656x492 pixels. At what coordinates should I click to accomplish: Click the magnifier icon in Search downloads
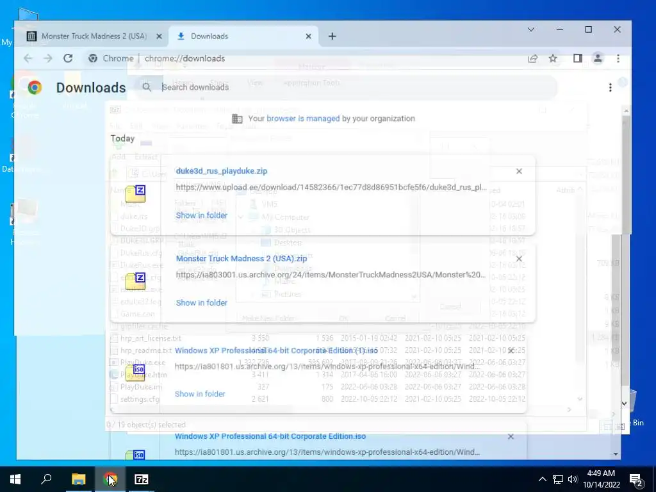point(147,87)
